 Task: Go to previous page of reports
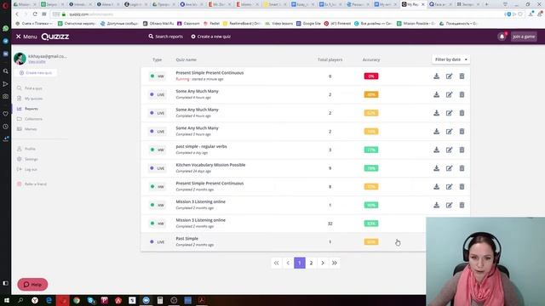pos(288,263)
